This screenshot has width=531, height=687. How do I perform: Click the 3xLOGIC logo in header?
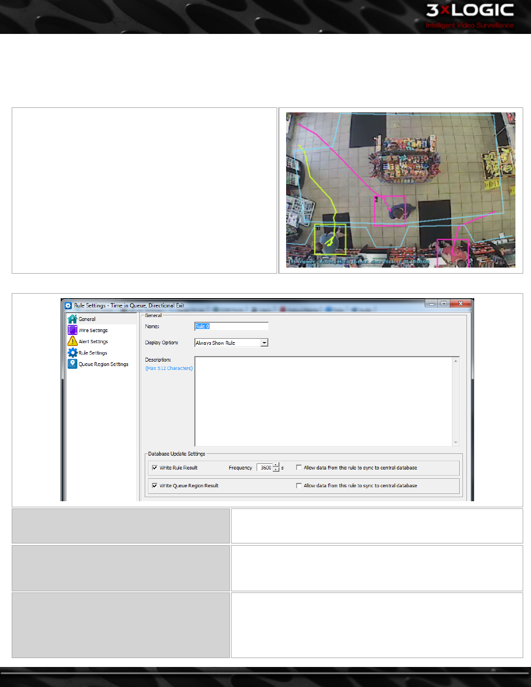point(470,16)
